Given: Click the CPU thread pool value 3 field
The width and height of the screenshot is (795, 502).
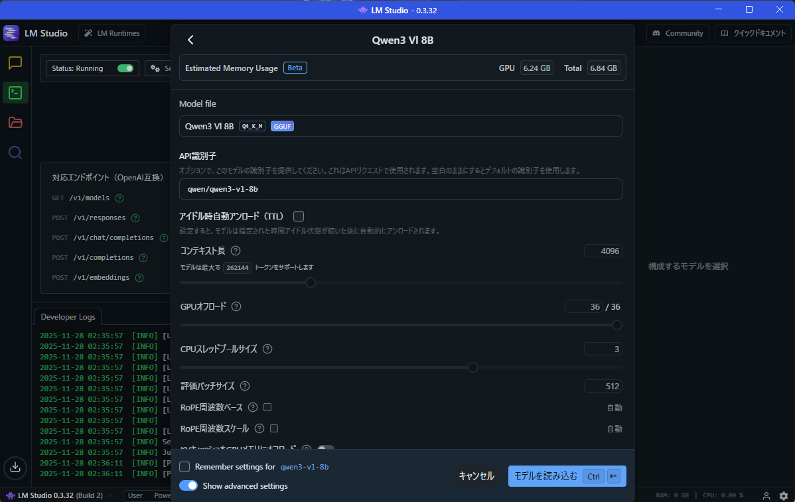Looking at the screenshot, I should point(603,349).
